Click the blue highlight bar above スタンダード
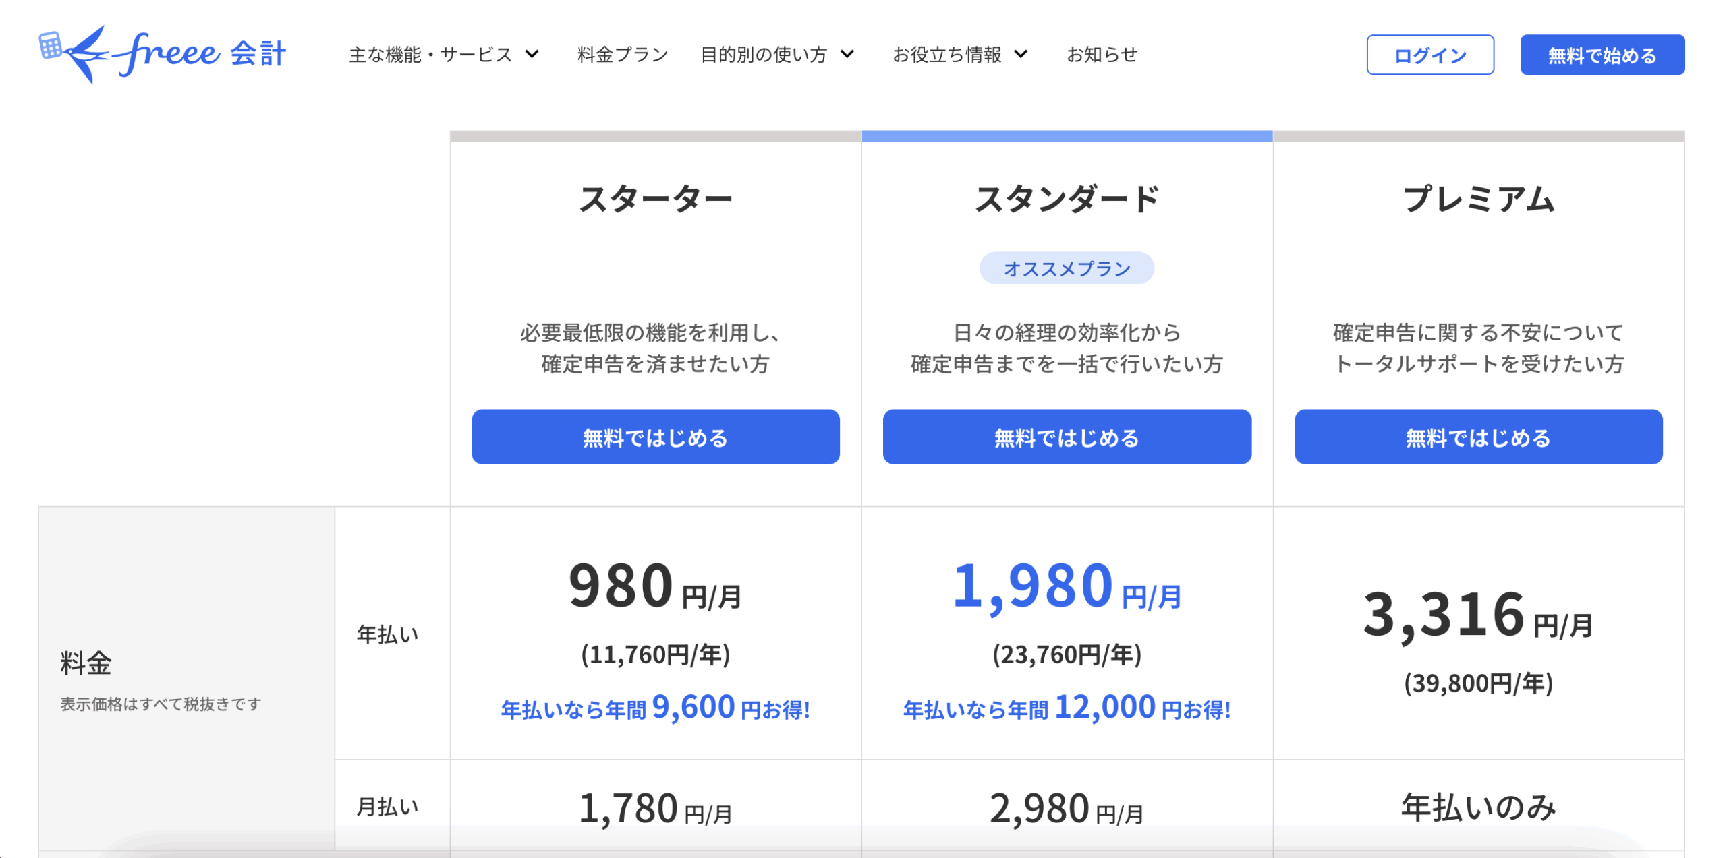 pyautogui.click(x=1067, y=136)
